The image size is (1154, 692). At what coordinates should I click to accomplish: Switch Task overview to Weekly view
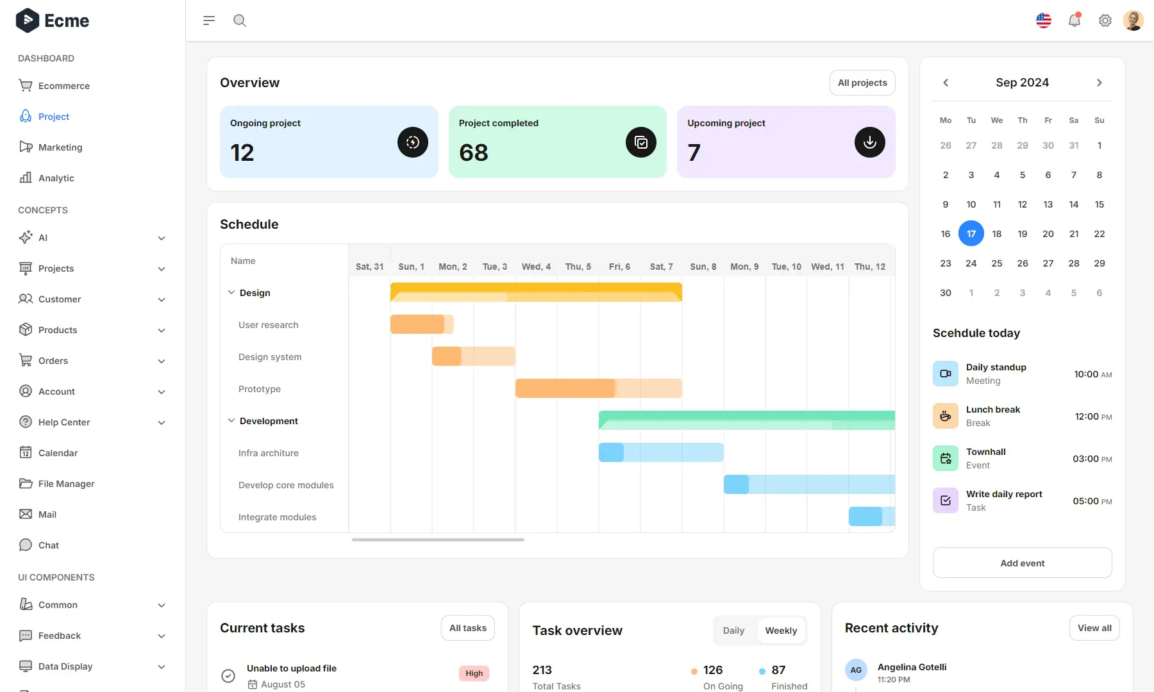781,630
